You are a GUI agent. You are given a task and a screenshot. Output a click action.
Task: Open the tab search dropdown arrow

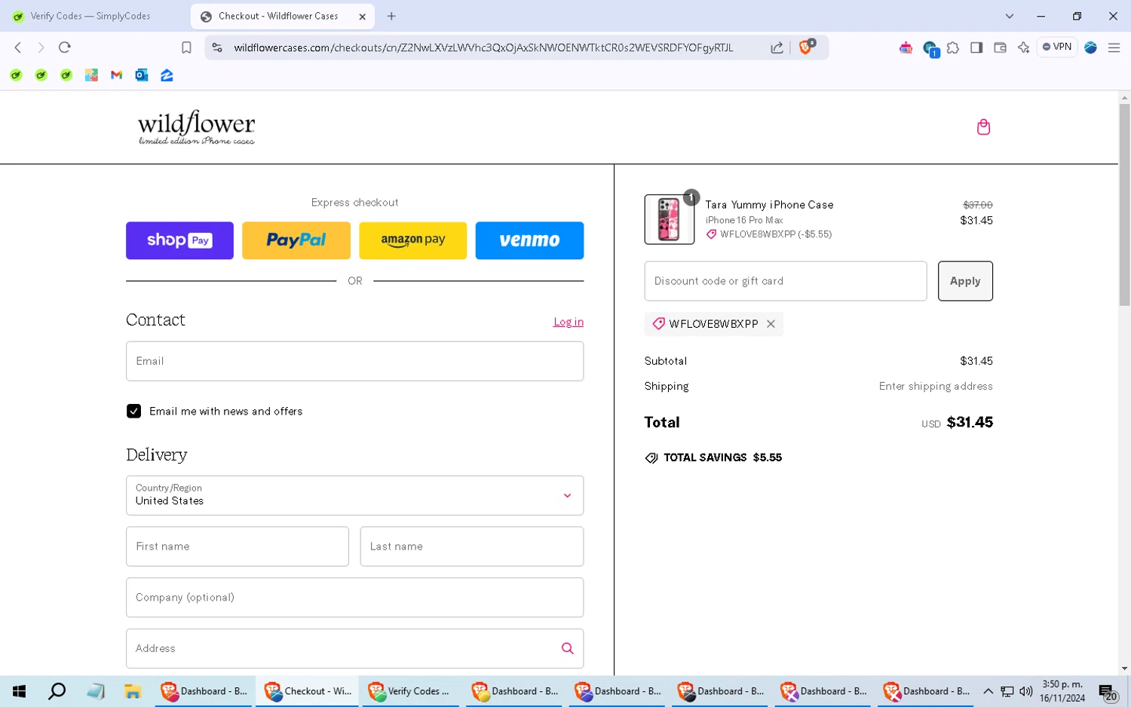coord(1010,16)
